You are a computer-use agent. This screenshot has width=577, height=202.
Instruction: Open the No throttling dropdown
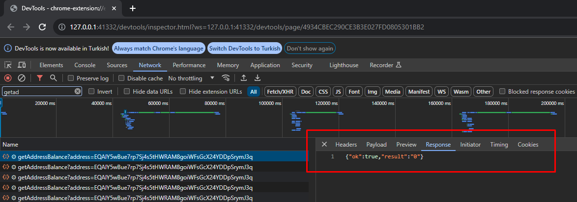tap(191, 78)
